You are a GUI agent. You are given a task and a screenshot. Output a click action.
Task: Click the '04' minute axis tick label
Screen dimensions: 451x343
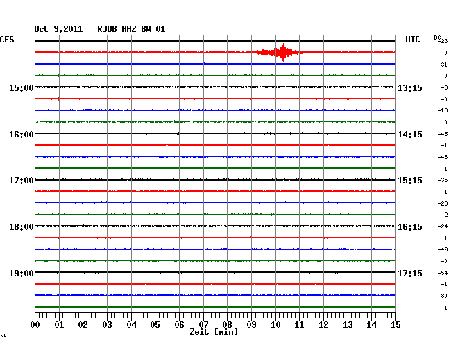pyautogui.click(x=131, y=324)
